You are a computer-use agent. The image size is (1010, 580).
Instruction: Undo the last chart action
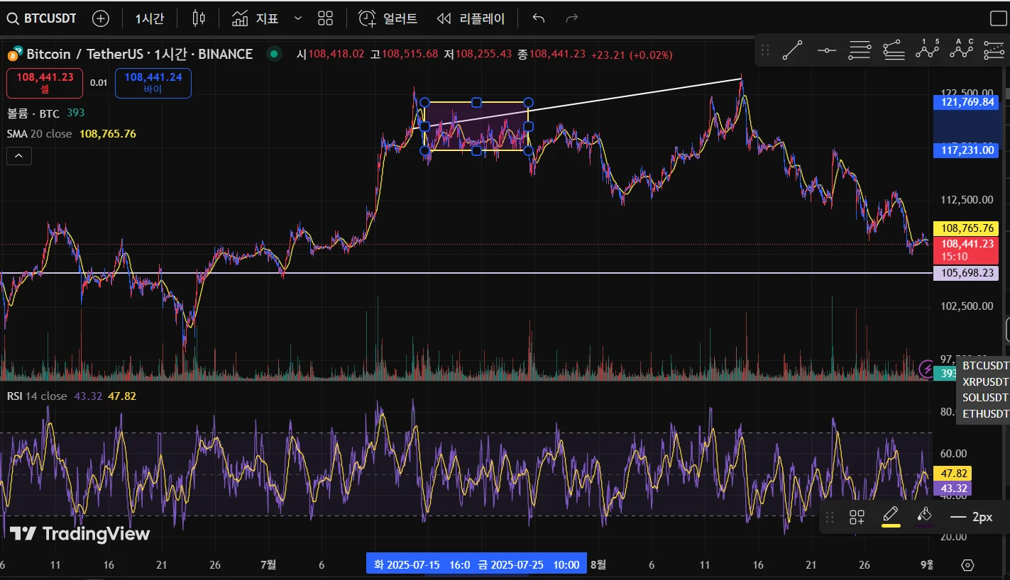pos(539,18)
